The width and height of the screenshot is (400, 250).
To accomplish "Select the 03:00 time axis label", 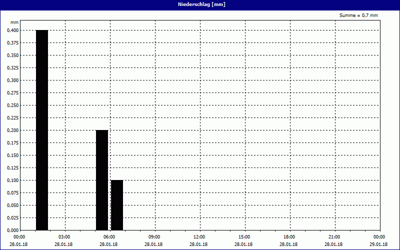I will click(x=64, y=237).
